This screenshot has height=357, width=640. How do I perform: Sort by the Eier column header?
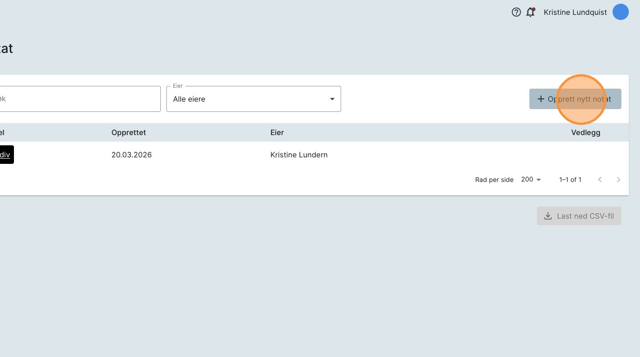tap(277, 132)
